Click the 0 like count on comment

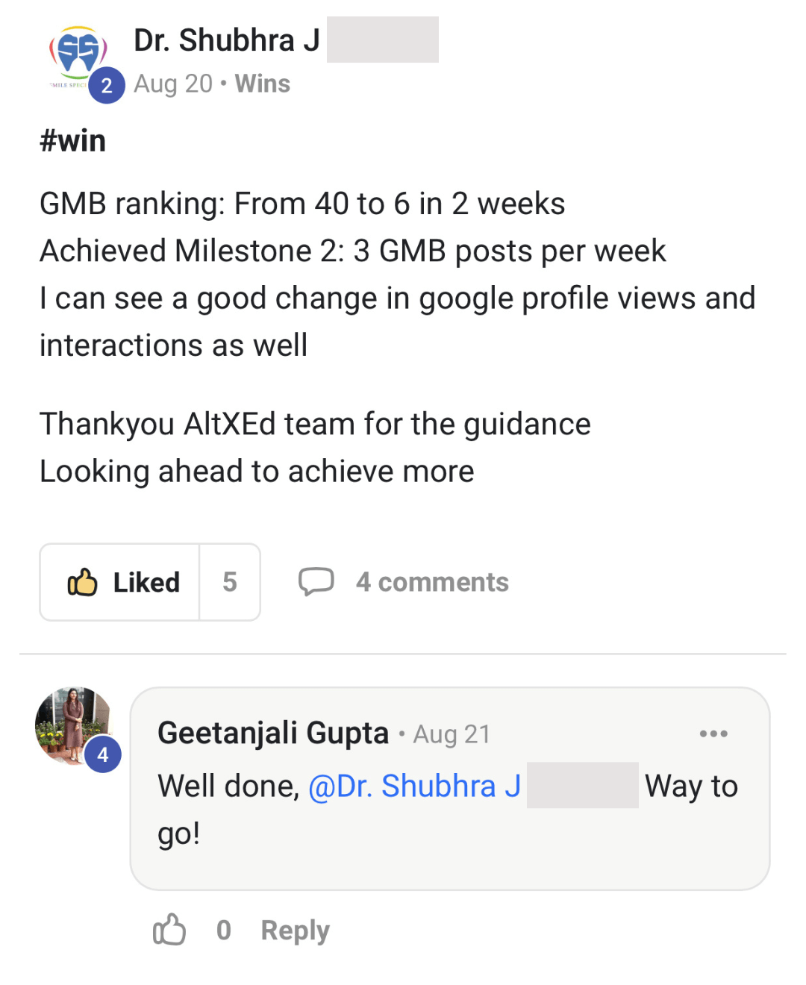(224, 931)
